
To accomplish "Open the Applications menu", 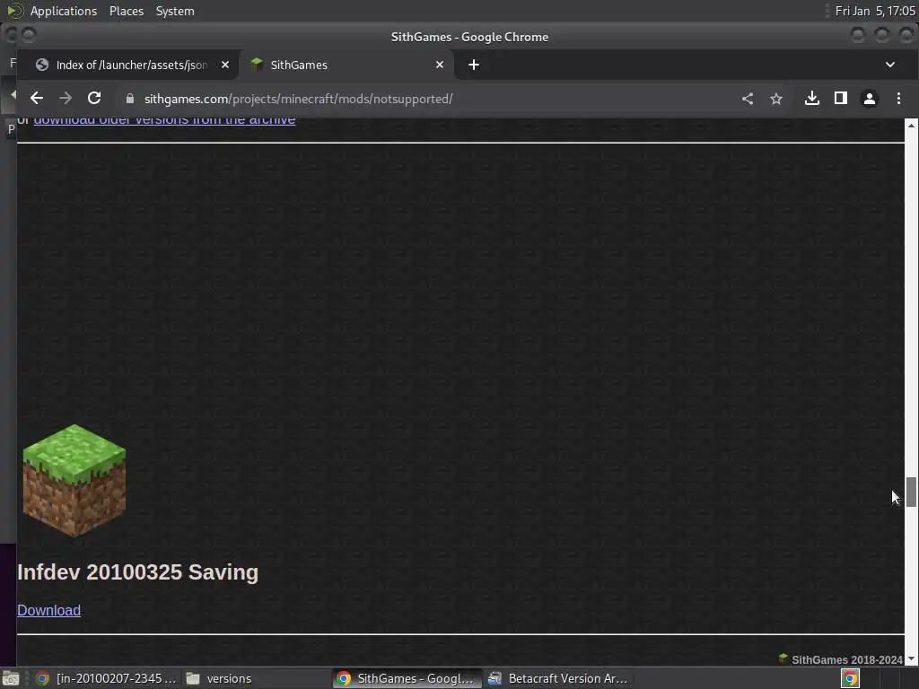I will 64,11.
